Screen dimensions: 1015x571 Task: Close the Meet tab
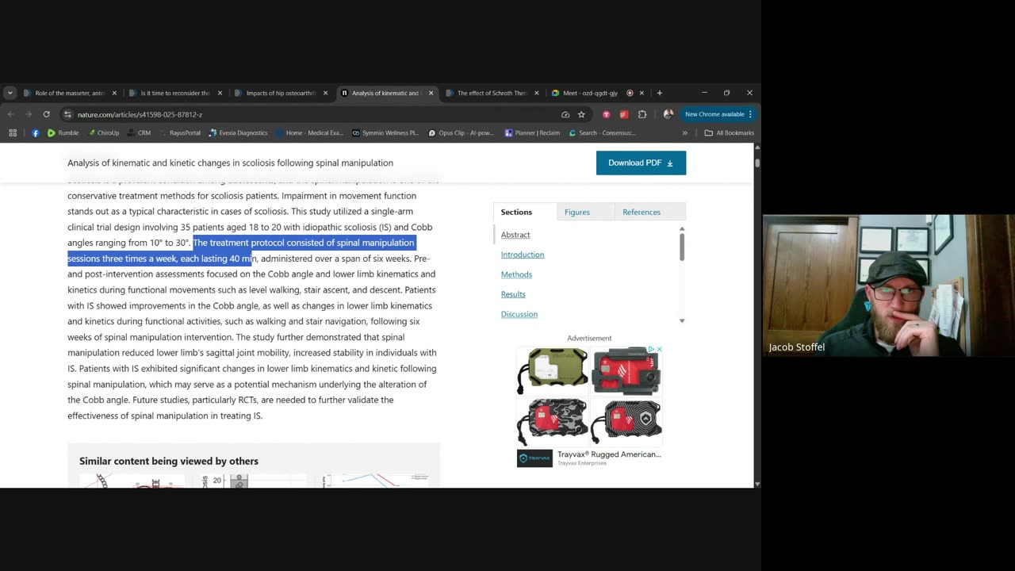pyautogui.click(x=642, y=93)
